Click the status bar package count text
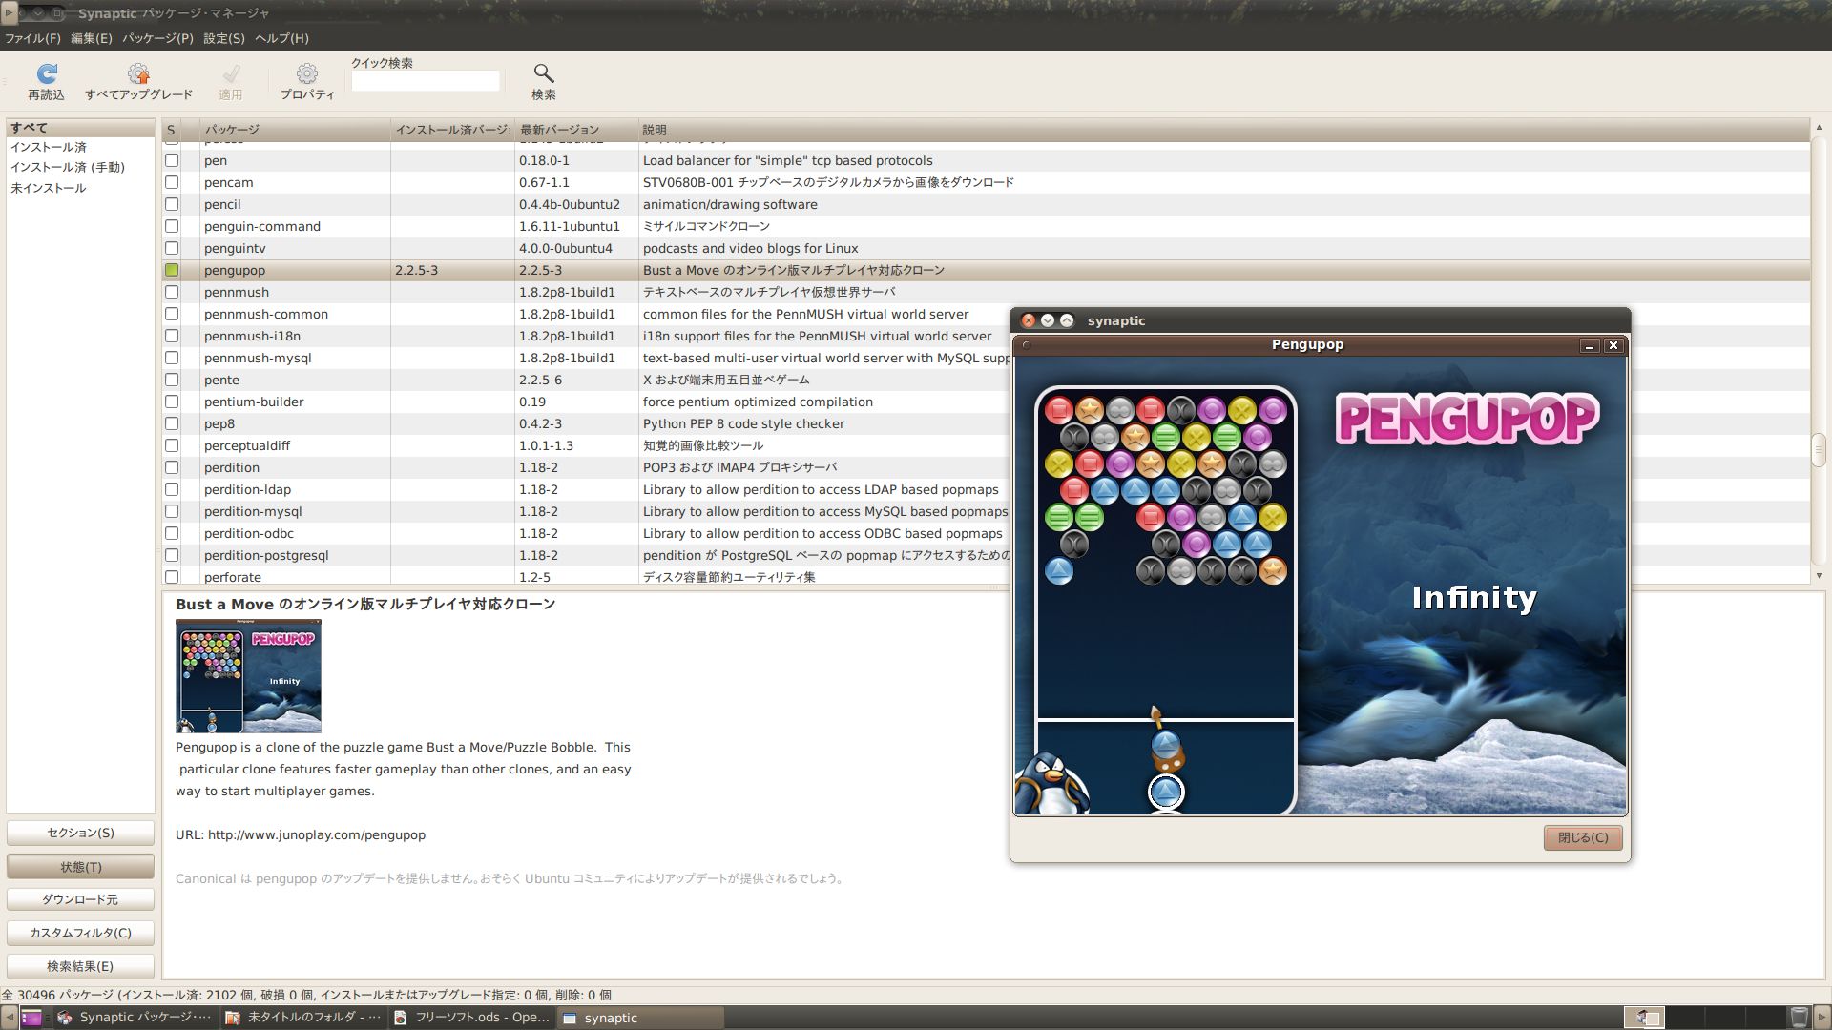 (x=307, y=995)
